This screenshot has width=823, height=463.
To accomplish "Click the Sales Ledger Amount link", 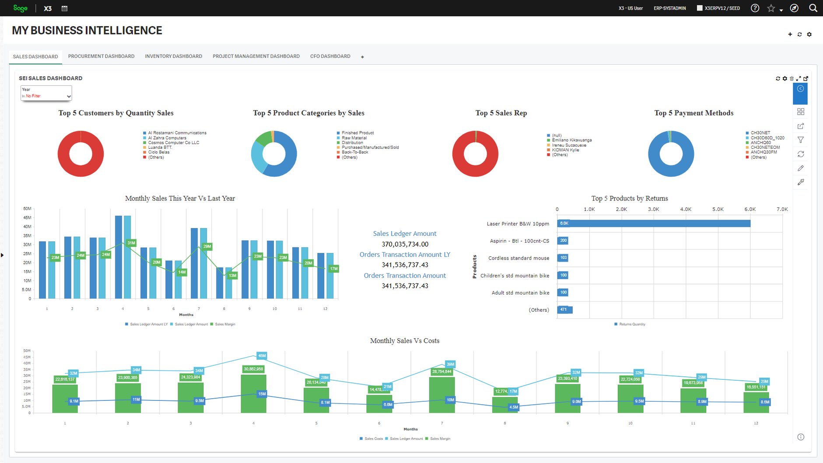I will coord(405,233).
